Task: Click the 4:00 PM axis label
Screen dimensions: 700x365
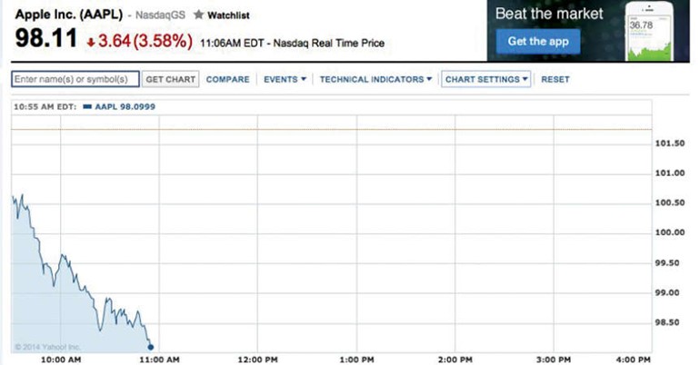Action: (x=633, y=360)
